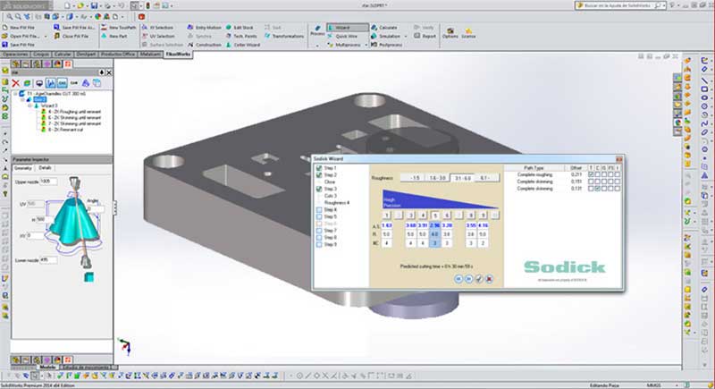Open the Productos Office tab
The image size is (715, 389).
[118, 55]
